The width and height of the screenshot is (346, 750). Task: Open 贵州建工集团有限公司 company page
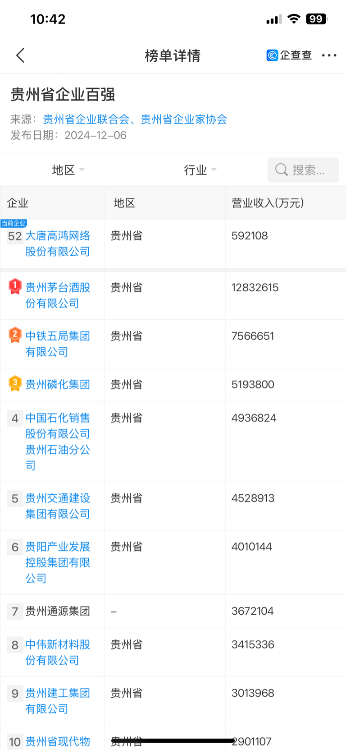click(58, 701)
